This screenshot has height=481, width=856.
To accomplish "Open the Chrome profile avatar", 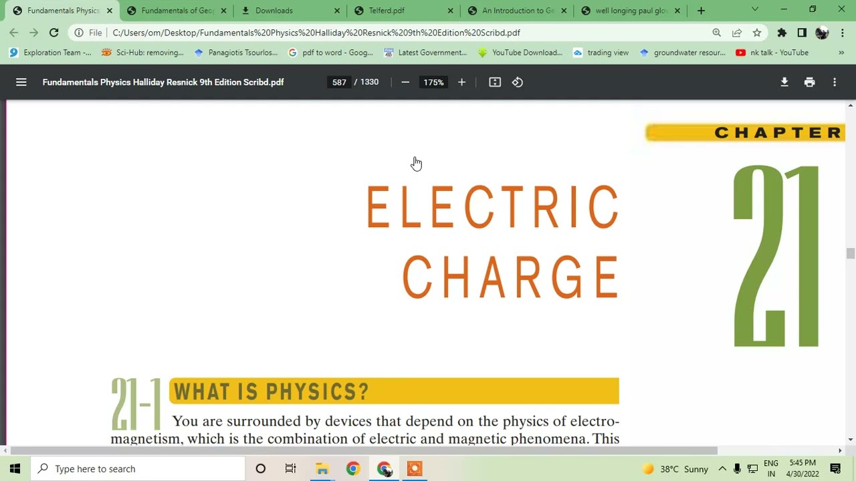I will [822, 32].
